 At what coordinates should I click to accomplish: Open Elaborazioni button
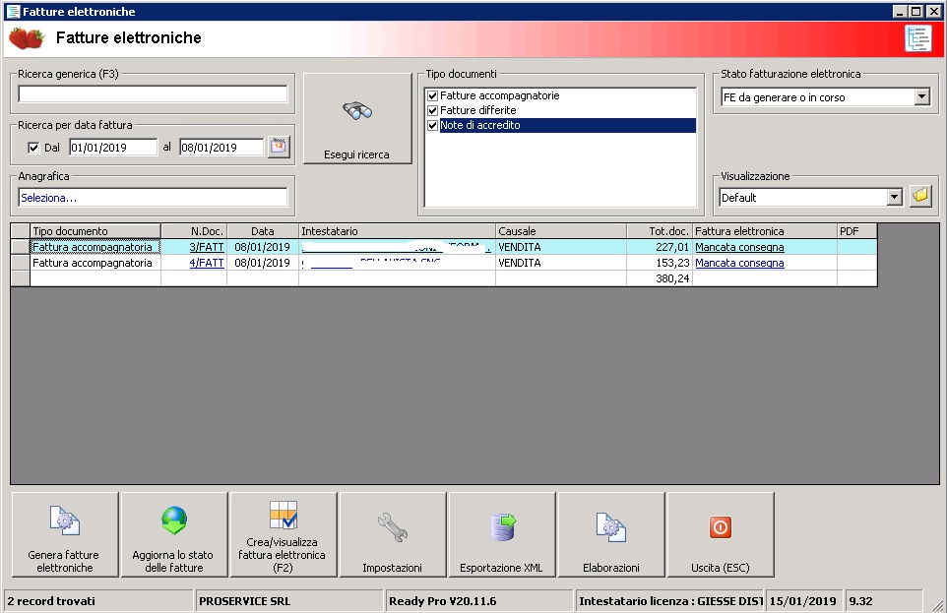(x=611, y=534)
